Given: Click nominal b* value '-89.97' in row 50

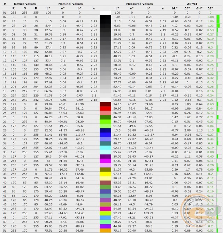Looking at the screenshot, I should pos(79,226).
